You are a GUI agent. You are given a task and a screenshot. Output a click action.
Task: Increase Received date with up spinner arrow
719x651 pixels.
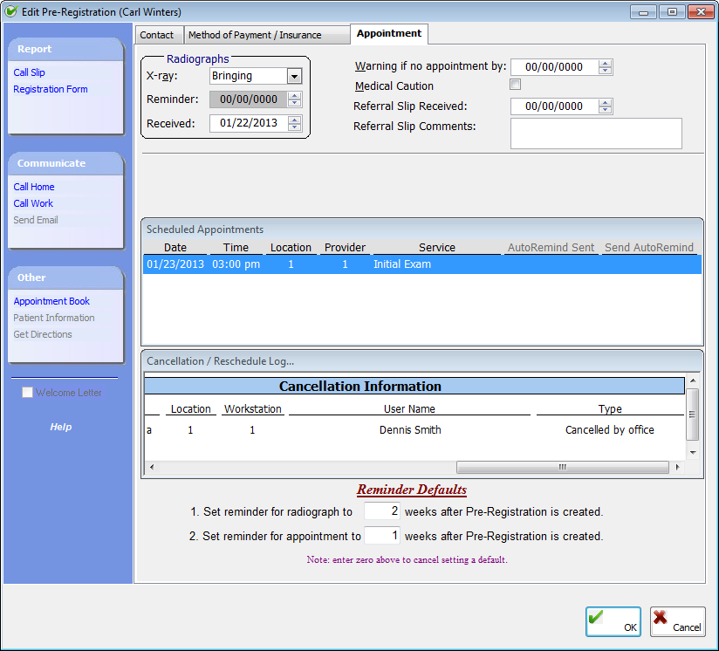(x=294, y=120)
